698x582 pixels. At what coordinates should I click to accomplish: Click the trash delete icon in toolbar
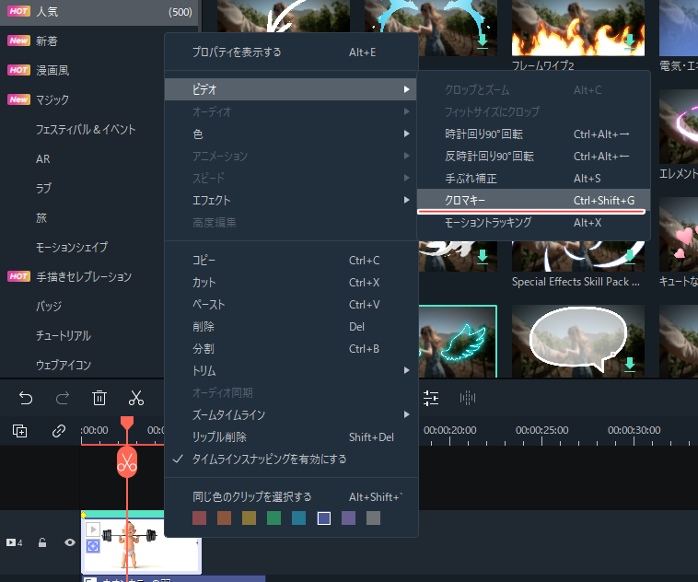(x=99, y=398)
